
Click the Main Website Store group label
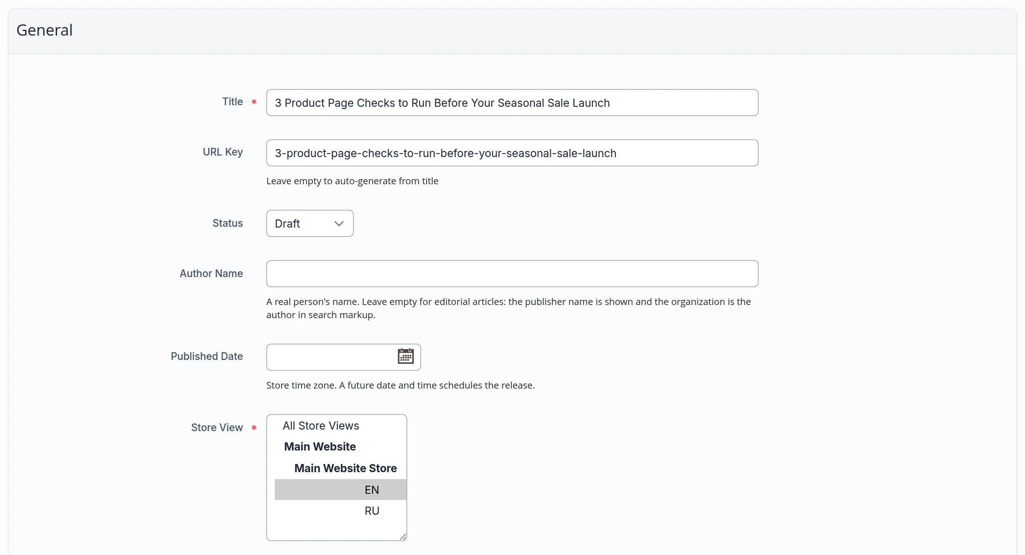click(345, 468)
